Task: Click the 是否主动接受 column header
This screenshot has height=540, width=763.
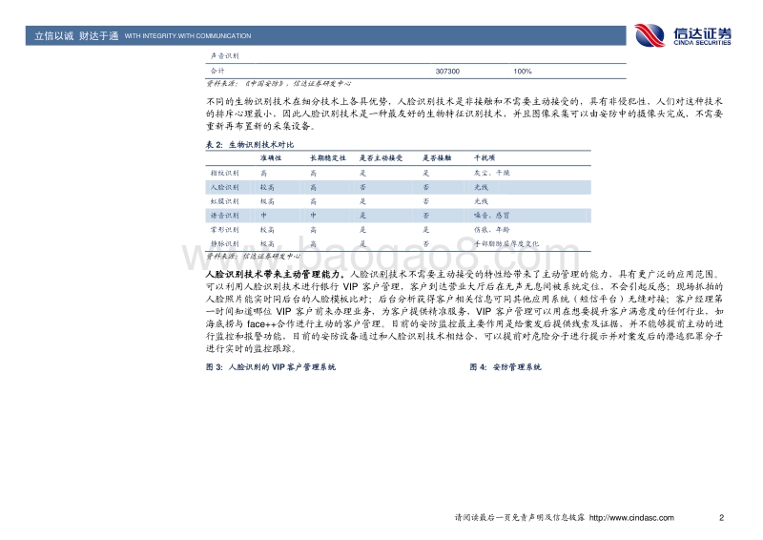Action: pos(381,157)
